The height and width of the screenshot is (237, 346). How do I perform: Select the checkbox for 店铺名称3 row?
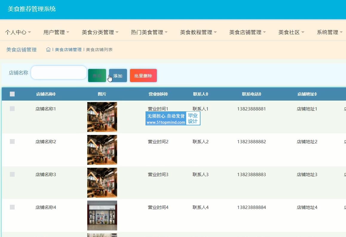coord(12,174)
